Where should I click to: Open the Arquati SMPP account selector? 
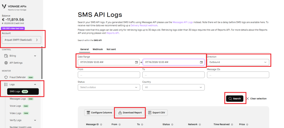[x=22, y=40]
